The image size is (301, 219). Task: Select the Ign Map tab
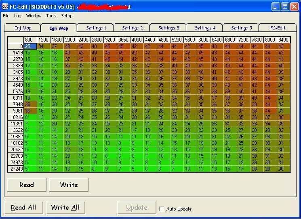(59, 28)
